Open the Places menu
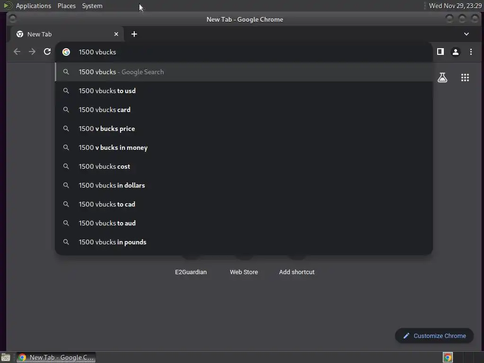The width and height of the screenshot is (484, 363). point(67,6)
